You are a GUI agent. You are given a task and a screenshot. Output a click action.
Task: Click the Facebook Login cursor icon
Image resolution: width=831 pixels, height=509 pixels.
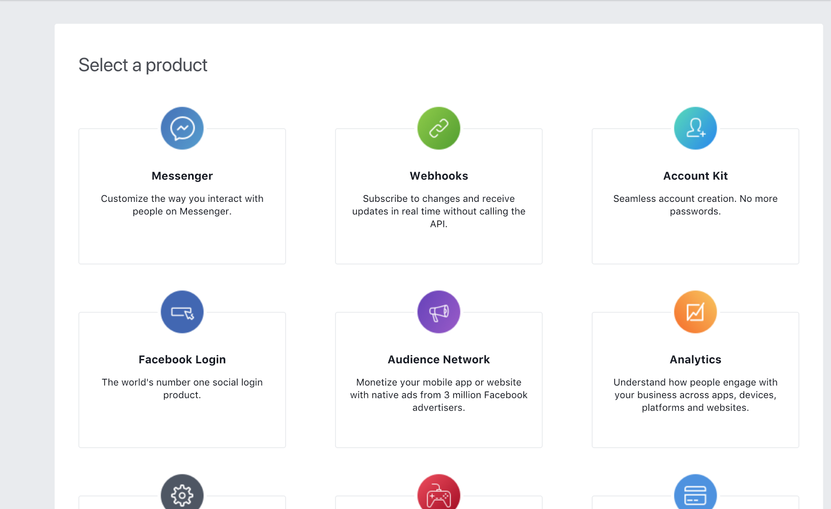tap(182, 312)
